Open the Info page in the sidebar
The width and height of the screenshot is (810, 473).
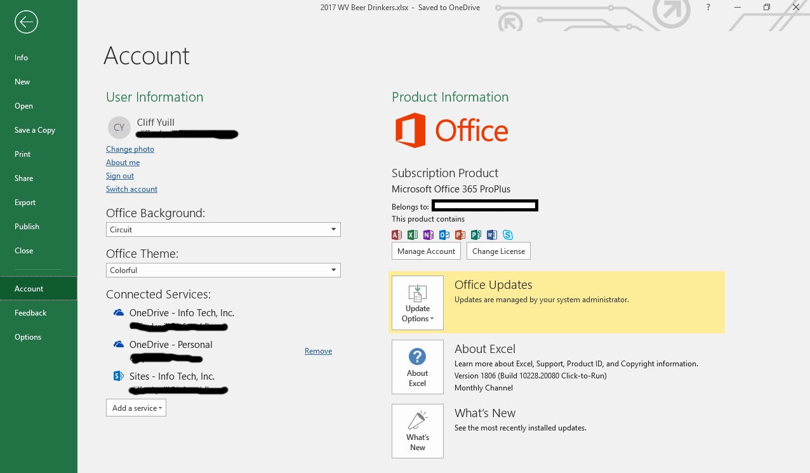pyautogui.click(x=39, y=57)
